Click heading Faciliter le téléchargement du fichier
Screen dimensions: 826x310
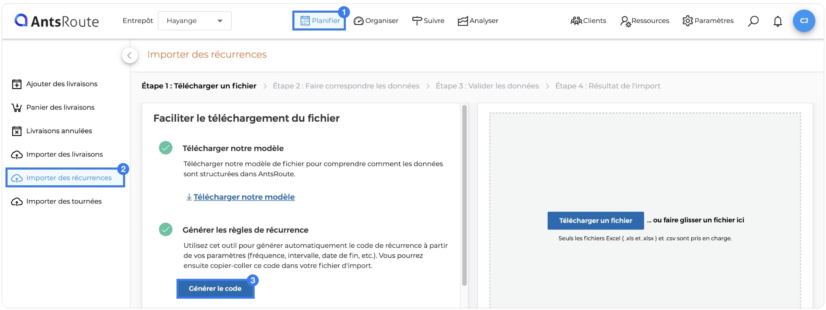246,118
